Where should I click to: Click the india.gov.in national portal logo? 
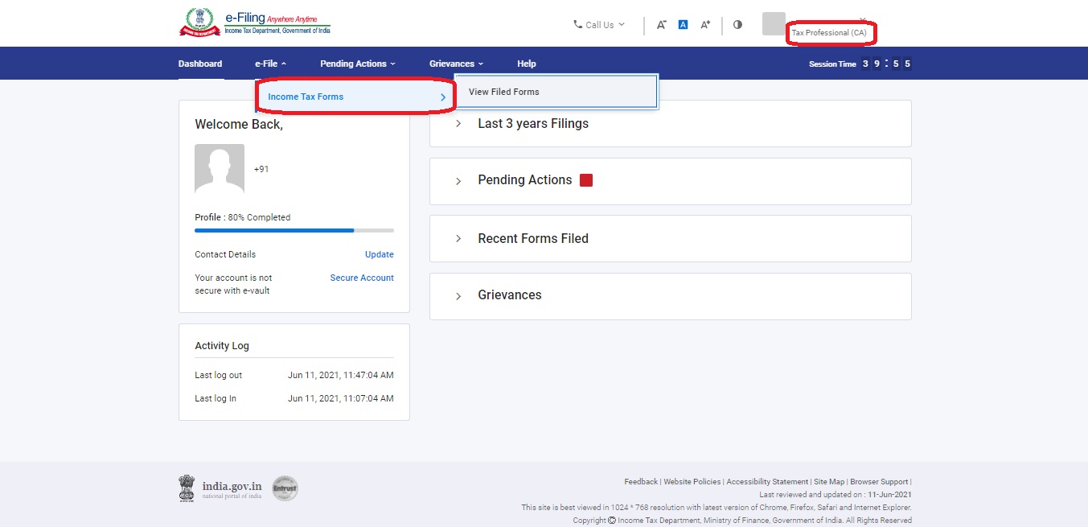[x=220, y=488]
